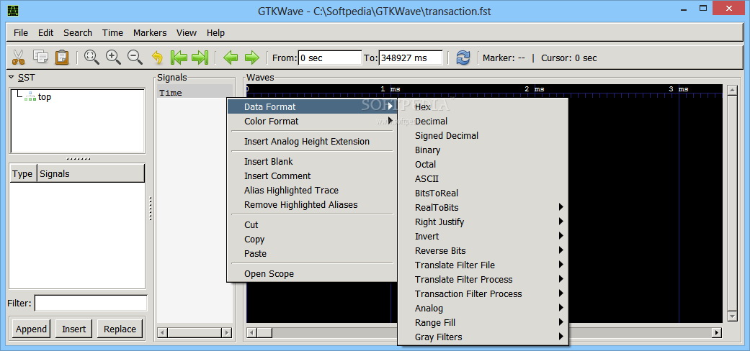Expand the Gray Filters submenu
This screenshot has height=351, width=750.
pos(483,337)
